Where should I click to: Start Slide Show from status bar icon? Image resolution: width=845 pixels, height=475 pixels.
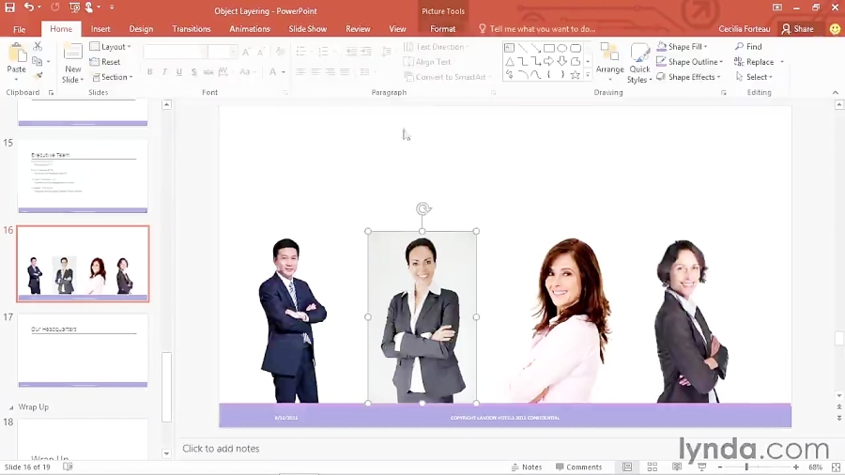pyautogui.click(x=701, y=467)
